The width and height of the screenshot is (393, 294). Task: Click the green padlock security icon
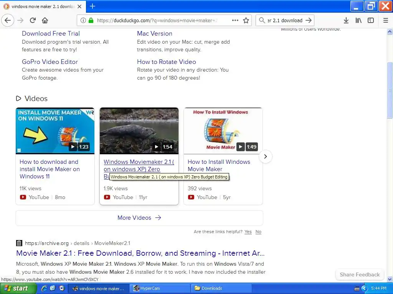click(x=91, y=20)
